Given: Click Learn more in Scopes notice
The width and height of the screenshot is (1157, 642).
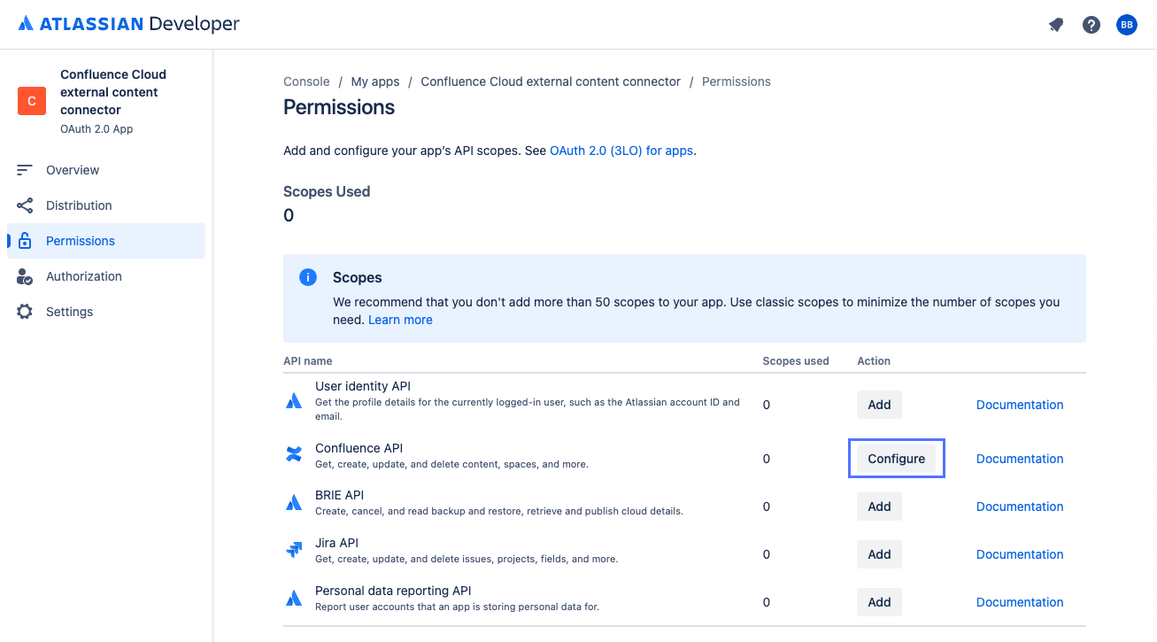Looking at the screenshot, I should [x=400, y=320].
